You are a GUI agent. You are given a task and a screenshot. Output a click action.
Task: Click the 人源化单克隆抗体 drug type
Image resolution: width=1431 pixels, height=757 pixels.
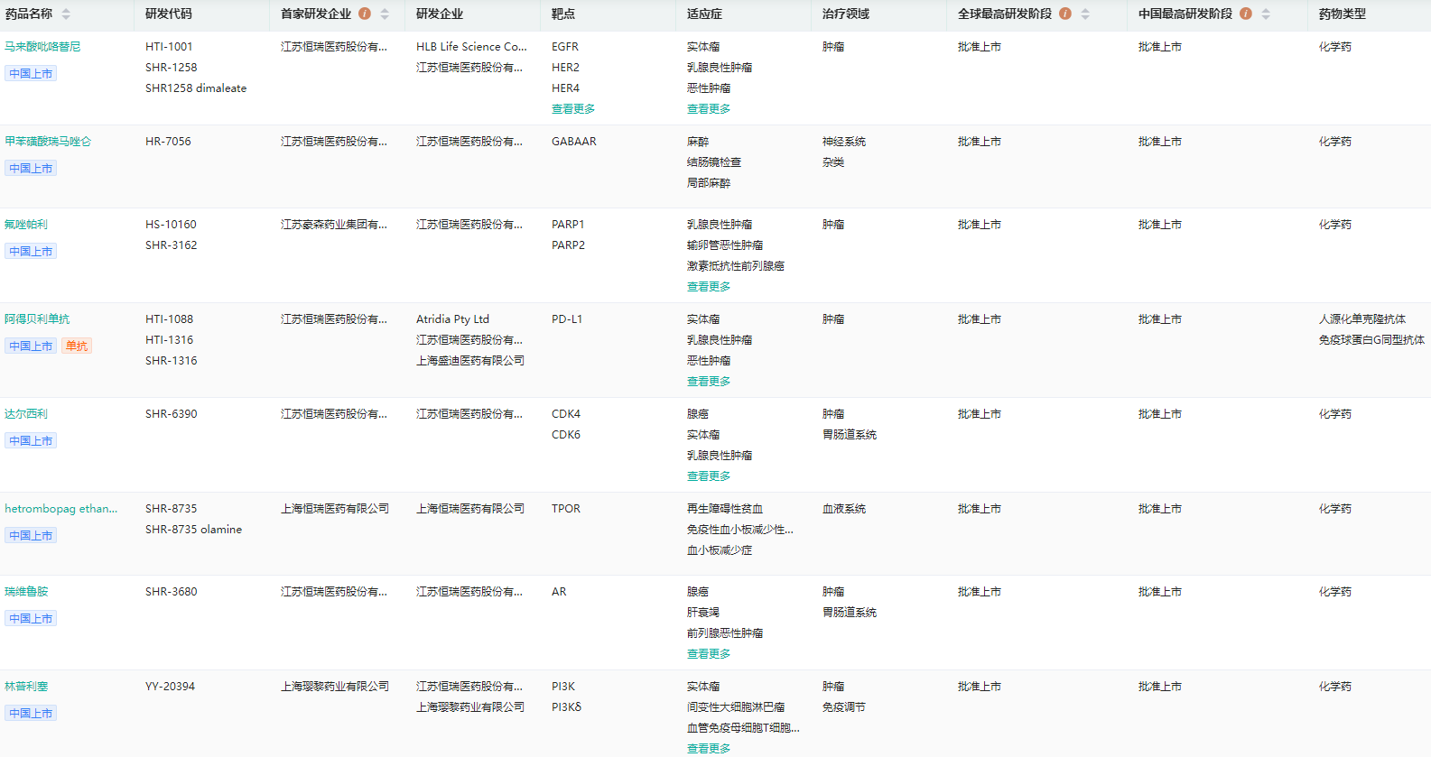pos(1362,319)
